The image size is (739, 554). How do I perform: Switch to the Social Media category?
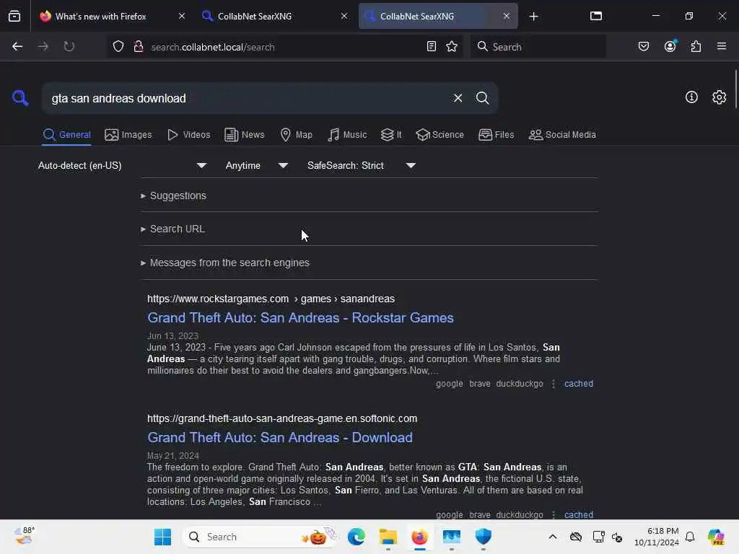click(562, 135)
